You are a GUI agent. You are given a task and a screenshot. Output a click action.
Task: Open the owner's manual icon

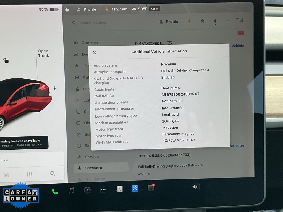tap(119, 189)
